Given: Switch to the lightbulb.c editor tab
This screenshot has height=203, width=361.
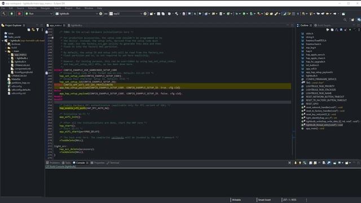Looking at the screenshot, I should pos(75,25).
